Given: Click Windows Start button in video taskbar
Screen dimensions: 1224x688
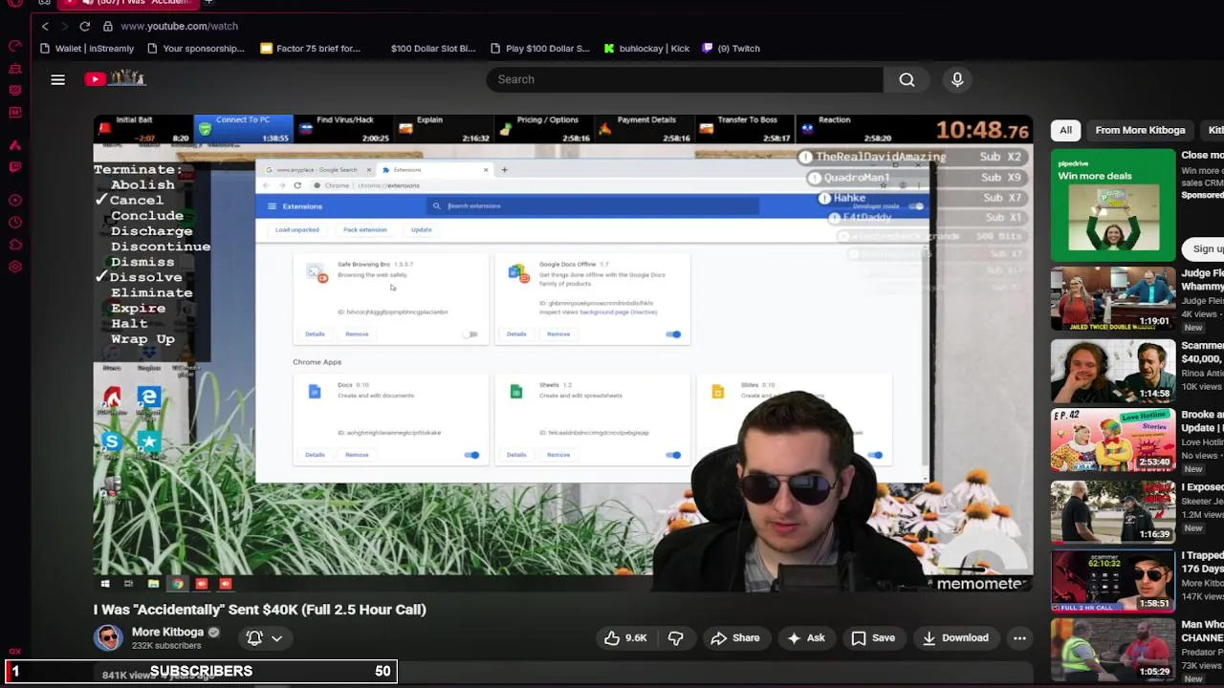Looking at the screenshot, I should (105, 584).
